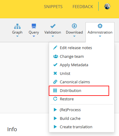119x136 pixels.
Task: Select Edit release notes menu entry
Action: (x=82, y=48)
